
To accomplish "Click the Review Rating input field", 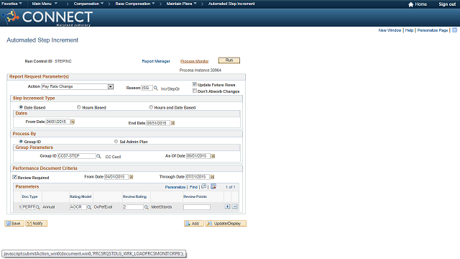I will [133, 207].
